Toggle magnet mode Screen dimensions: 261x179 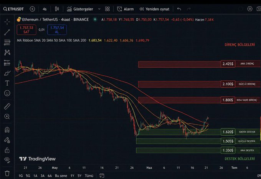pos(7,130)
